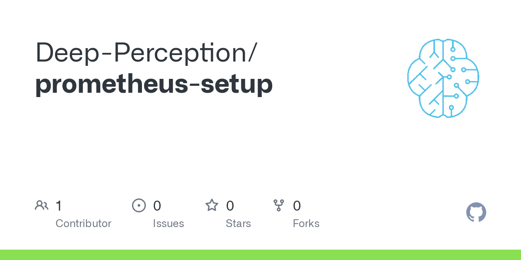Select the Issues label
The image size is (521, 260).
[168, 224]
